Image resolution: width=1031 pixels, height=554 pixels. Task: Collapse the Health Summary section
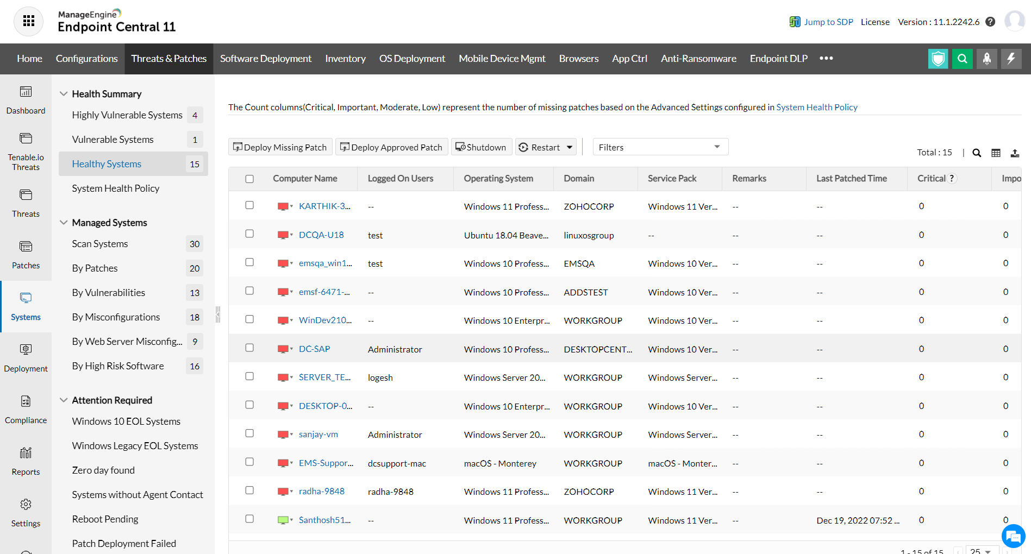pyautogui.click(x=64, y=94)
